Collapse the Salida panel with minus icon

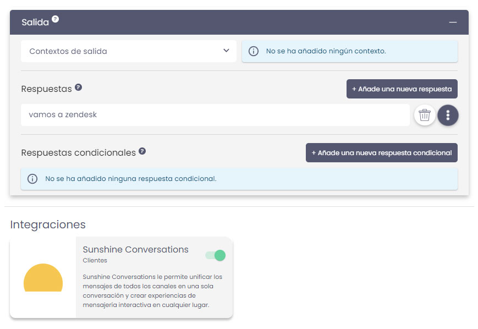453,22
